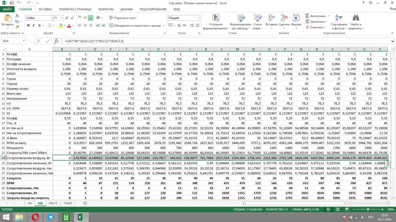Click the Автосумма sigma icon
This screenshot has height=222, width=396.
pos(307,16)
